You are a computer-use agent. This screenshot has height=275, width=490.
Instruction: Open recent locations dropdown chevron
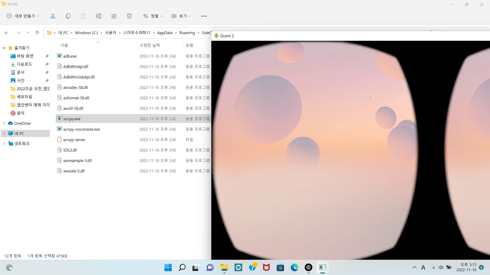pos(28,33)
